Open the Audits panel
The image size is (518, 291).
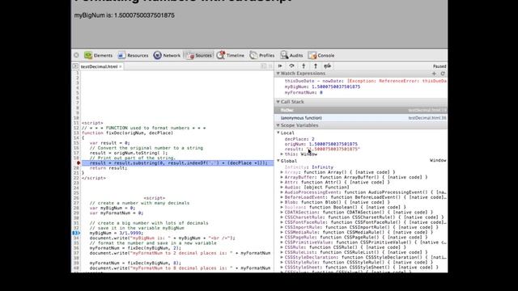point(291,56)
